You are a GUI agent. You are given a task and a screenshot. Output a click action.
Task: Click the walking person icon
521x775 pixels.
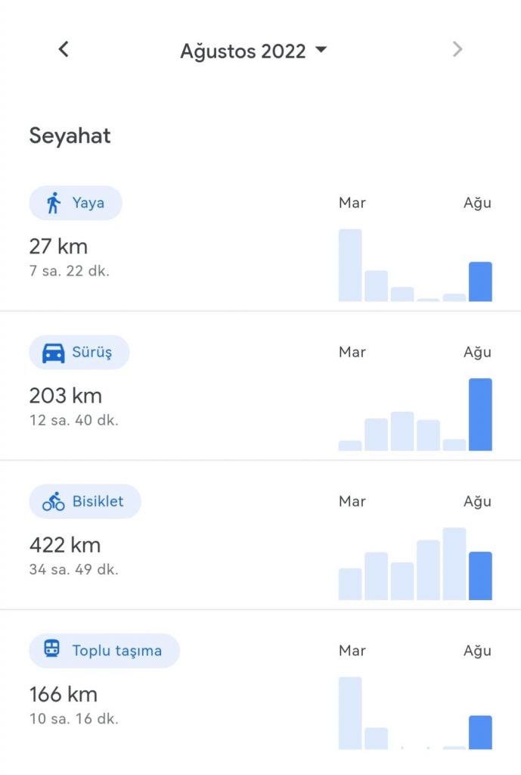coord(53,203)
